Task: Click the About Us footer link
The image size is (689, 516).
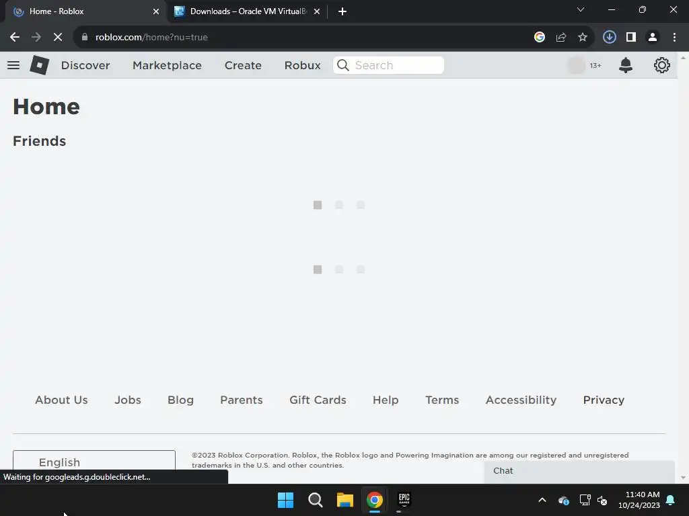Action: tap(61, 400)
